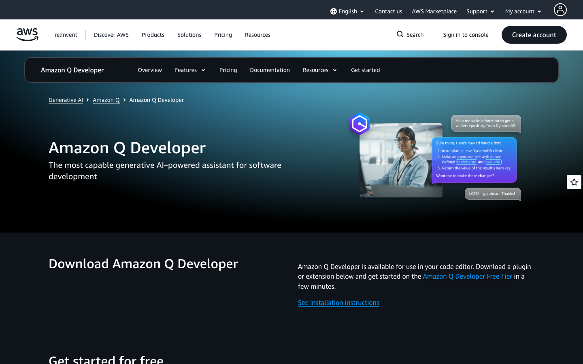The width and height of the screenshot is (583, 364).
Task: Select the Get started tab
Action: point(366,70)
